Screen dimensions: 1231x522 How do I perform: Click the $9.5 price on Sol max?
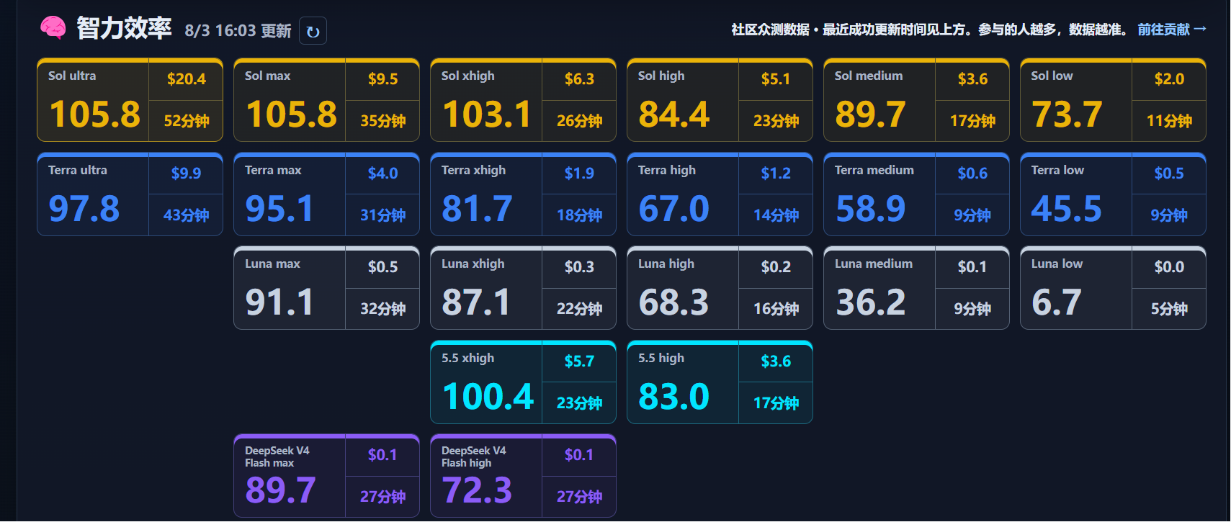(383, 79)
